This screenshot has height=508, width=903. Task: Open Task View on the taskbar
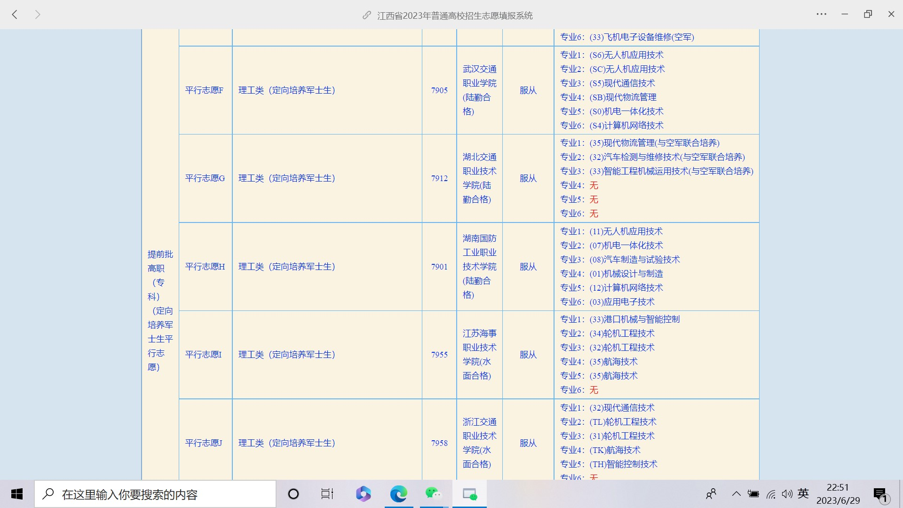click(x=327, y=494)
